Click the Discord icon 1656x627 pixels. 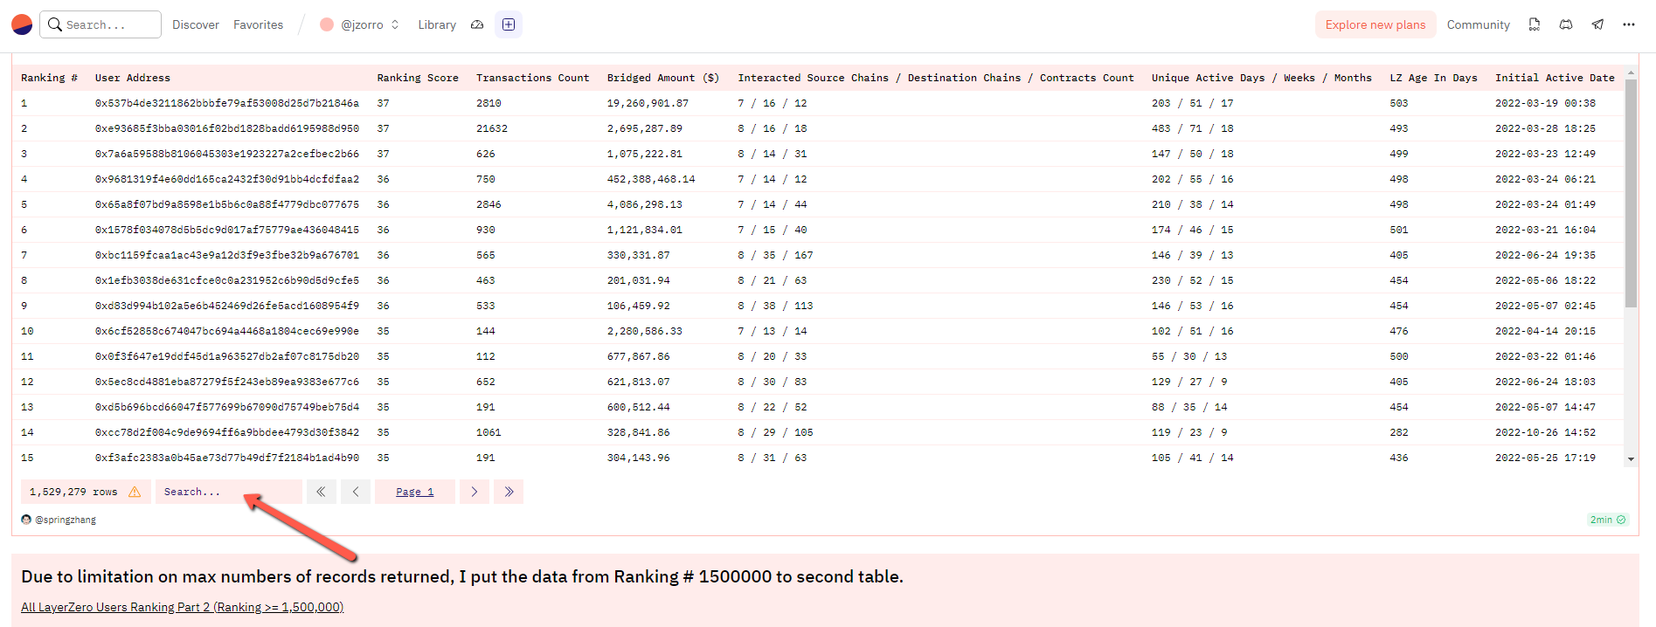tap(1566, 24)
